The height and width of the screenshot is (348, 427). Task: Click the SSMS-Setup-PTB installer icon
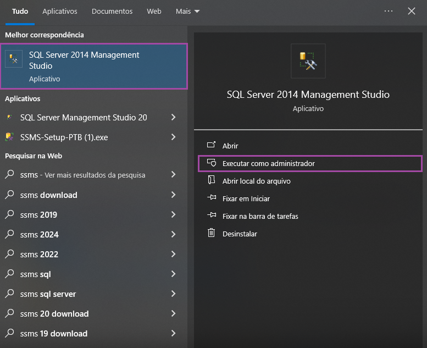click(9, 137)
